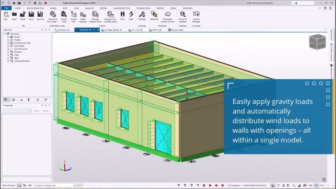Viewport: 336px width, 189px height.
Task: Select the Structure tree tab icon below tree
Action: [x=5, y=100]
